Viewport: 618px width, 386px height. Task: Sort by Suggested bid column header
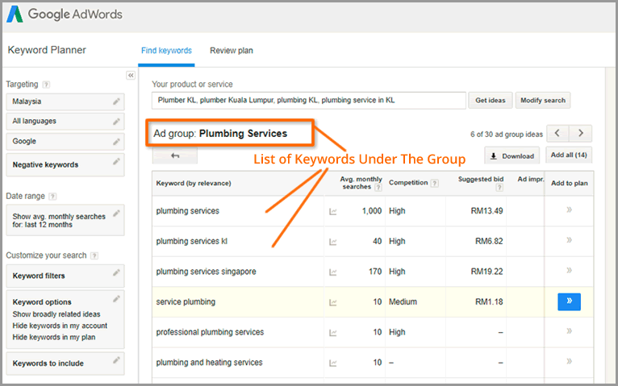click(481, 180)
